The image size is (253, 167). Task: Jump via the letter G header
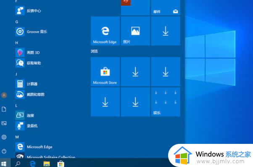click(x=17, y=22)
